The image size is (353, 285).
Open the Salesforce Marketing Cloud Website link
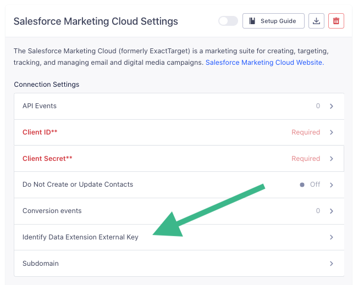click(264, 63)
